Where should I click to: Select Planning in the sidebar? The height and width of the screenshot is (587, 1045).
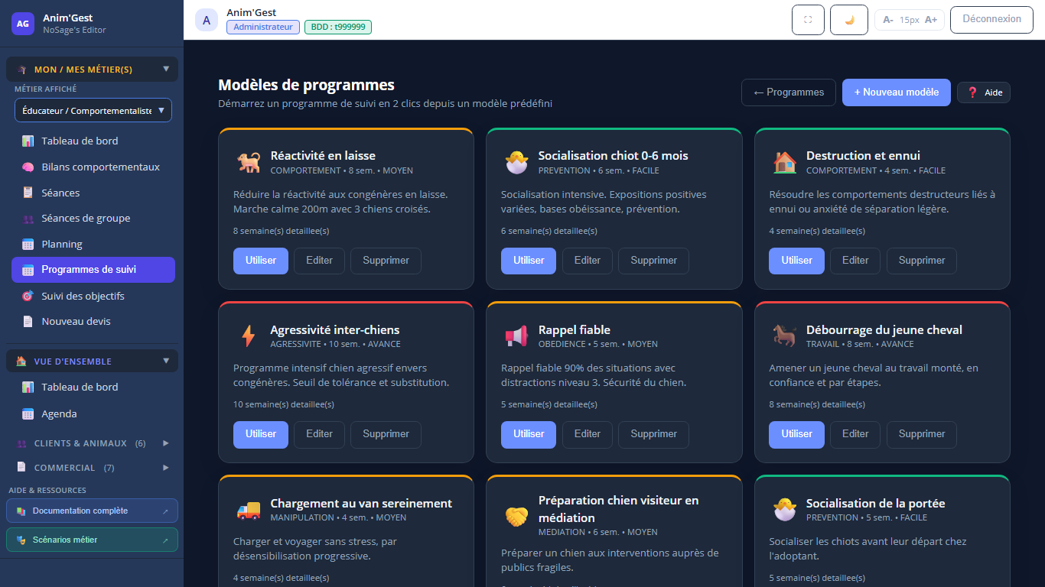[93, 244]
